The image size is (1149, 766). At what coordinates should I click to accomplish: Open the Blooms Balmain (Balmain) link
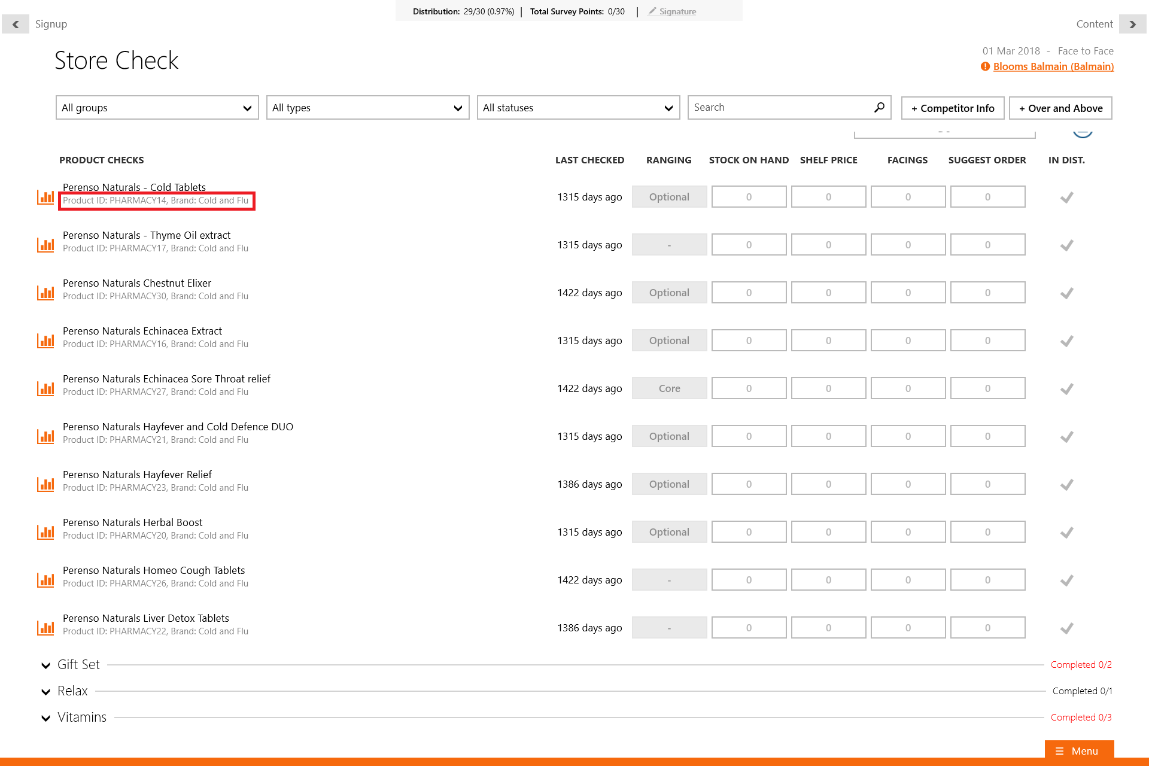[1053, 66]
